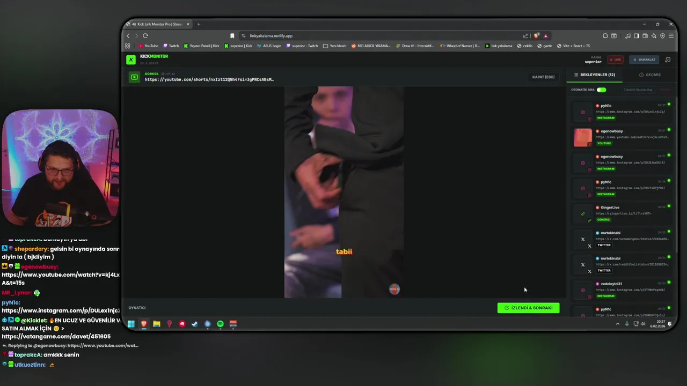Click the X icon of the nurtekinabi sonomorgann entry

(x=582, y=240)
